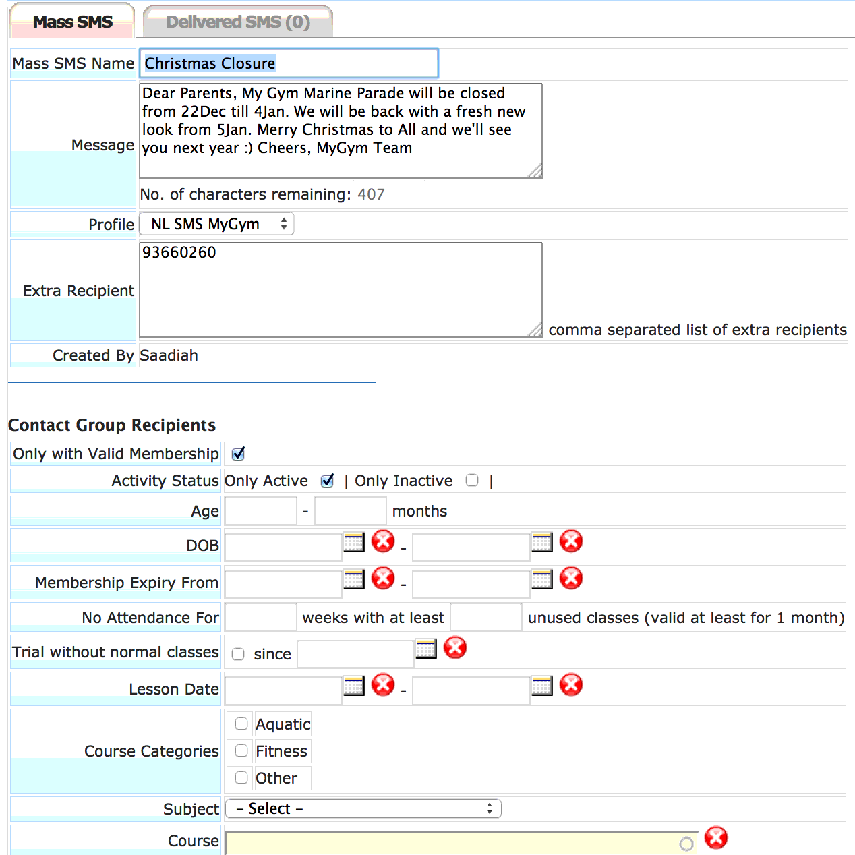Clear the Trial since date field
The width and height of the screenshot is (855, 855).
[x=455, y=647]
